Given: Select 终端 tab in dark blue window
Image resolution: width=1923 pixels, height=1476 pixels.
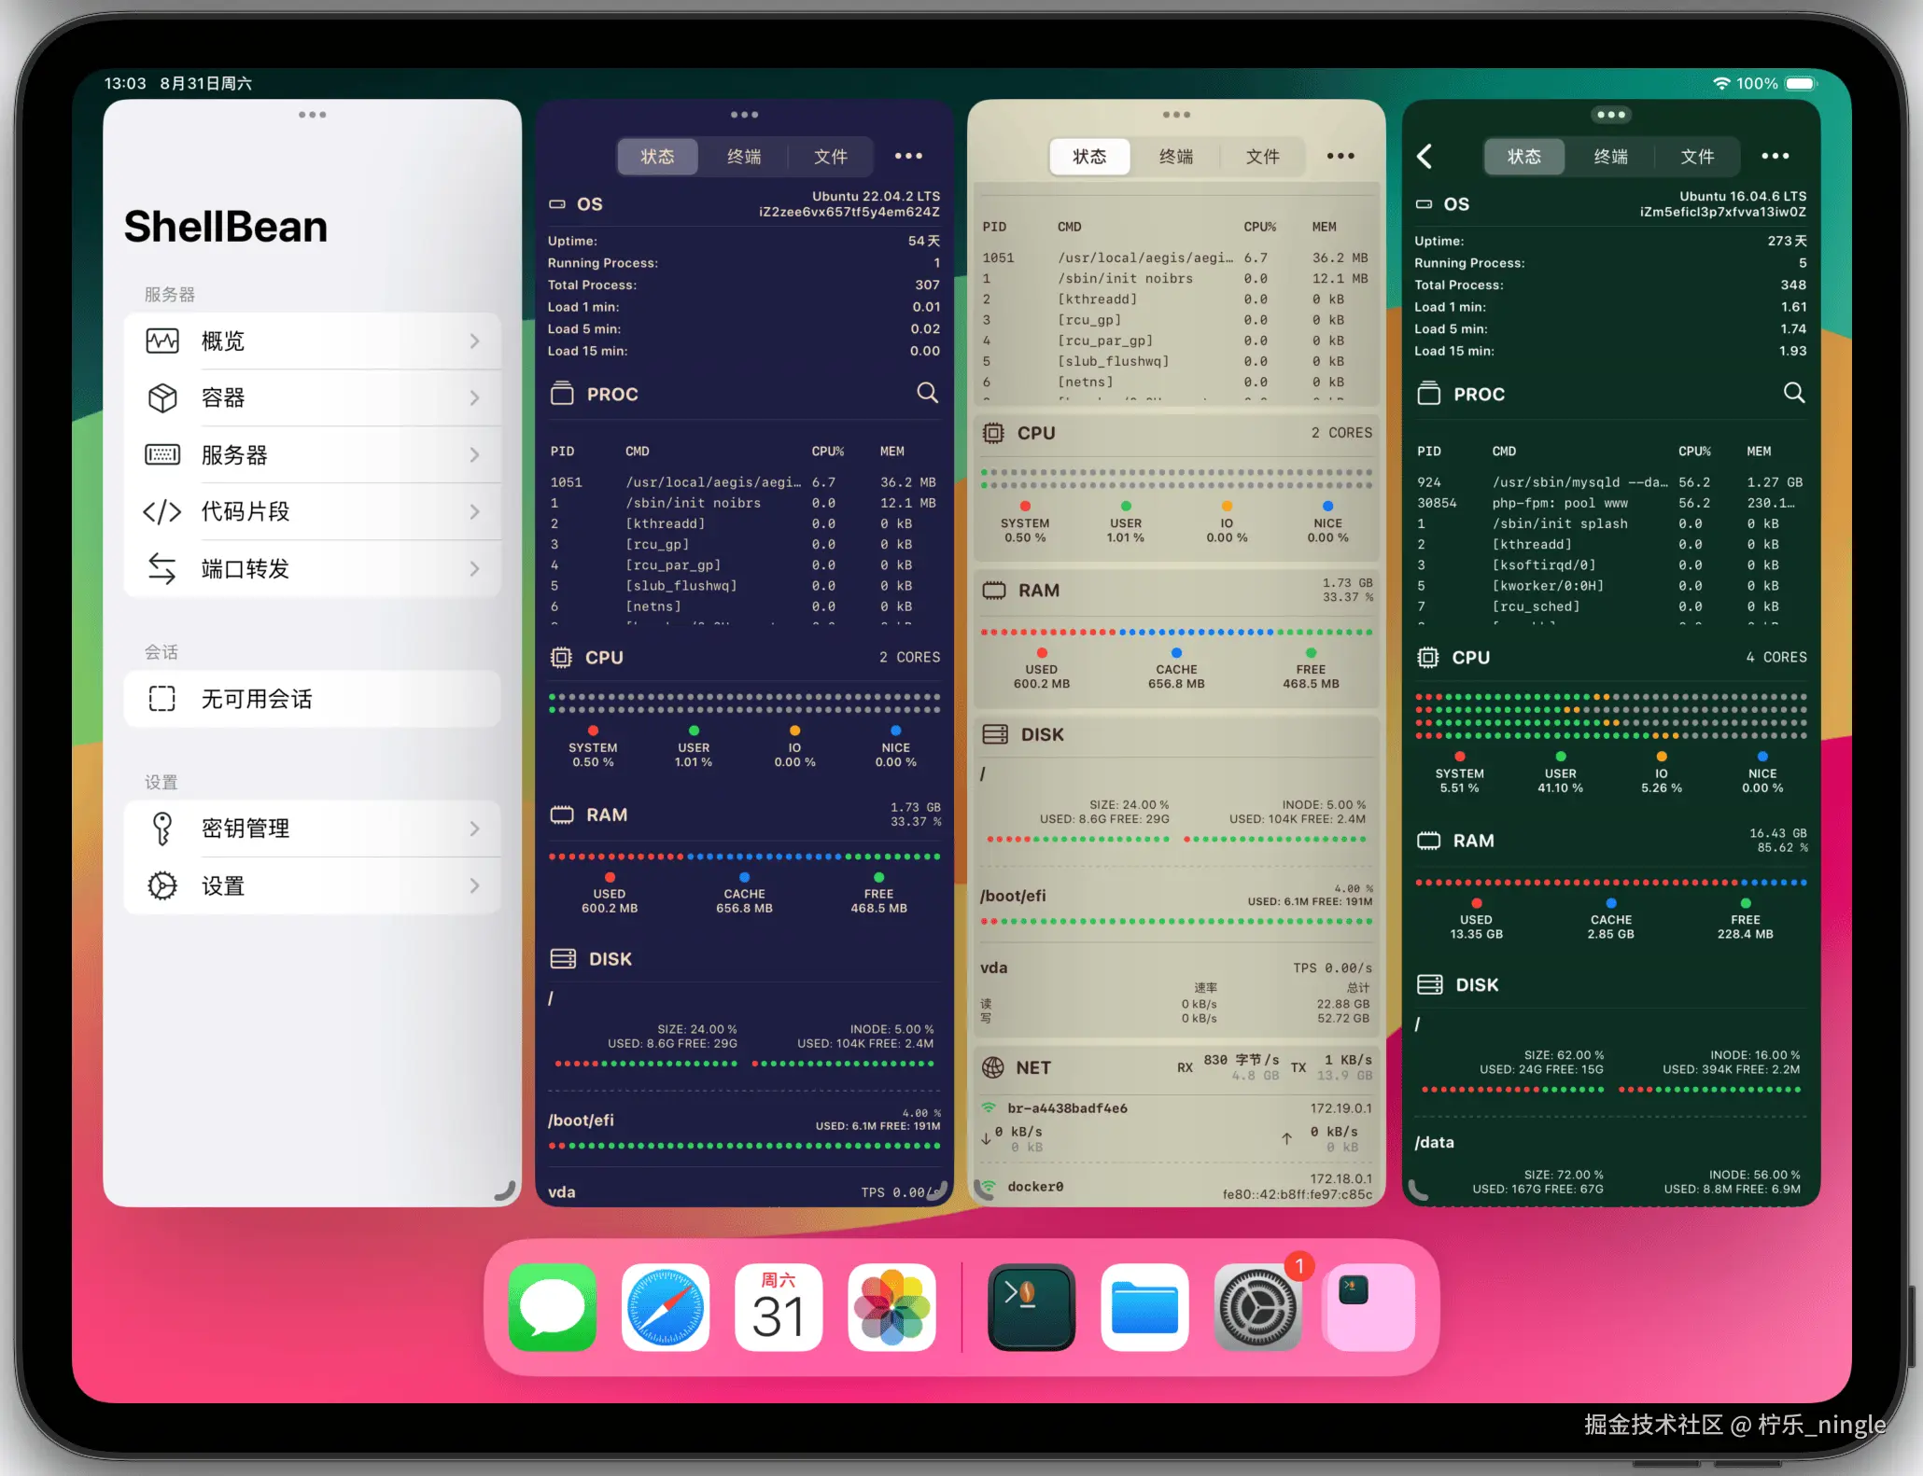Looking at the screenshot, I should click(744, 157).
